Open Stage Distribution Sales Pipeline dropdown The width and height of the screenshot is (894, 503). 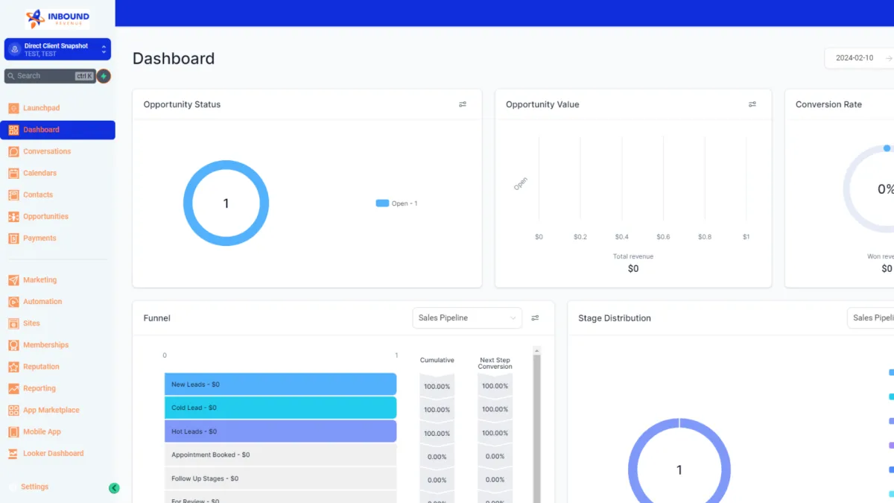coord(871,318)
